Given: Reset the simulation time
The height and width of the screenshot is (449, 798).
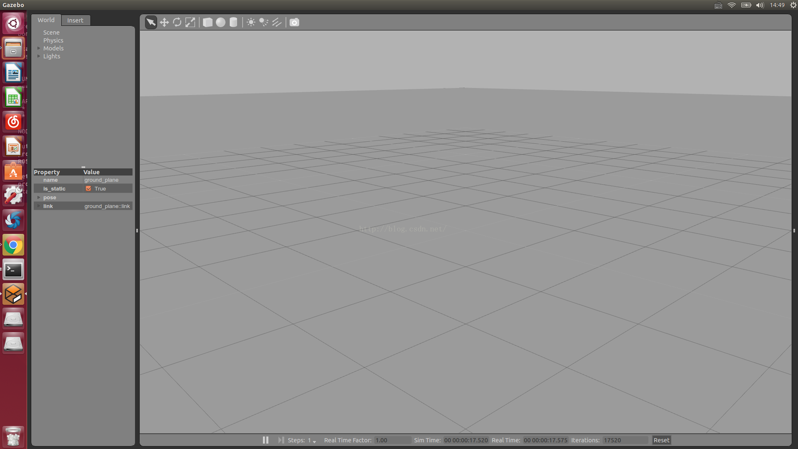Looking at the screenshot, I should [x=661, y=440].
